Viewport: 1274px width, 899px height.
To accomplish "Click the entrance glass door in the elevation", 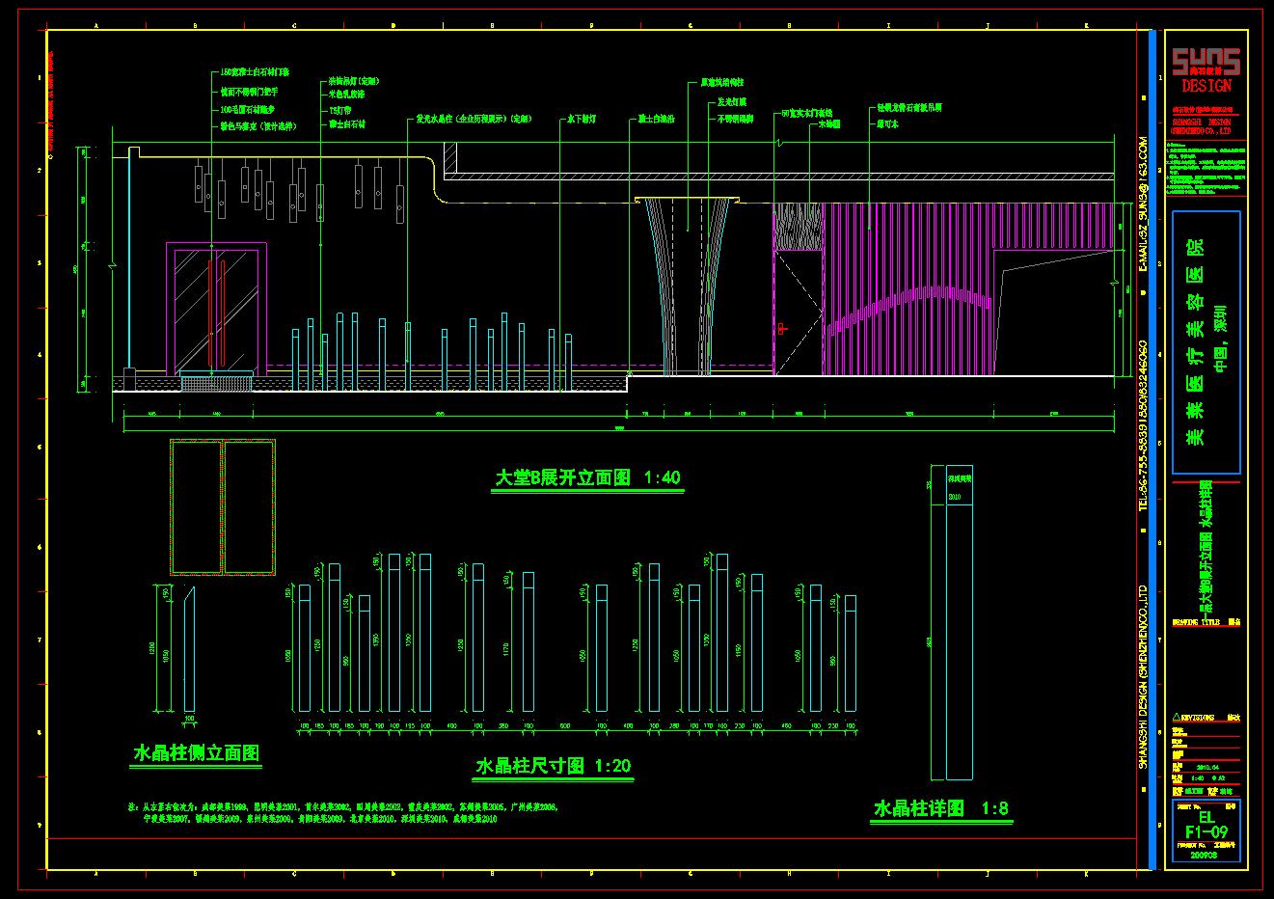I will (x=216, y=308).
